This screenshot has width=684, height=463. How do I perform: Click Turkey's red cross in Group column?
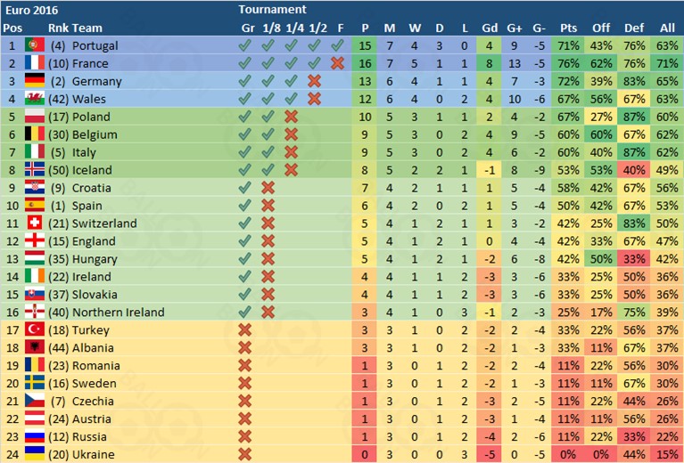pos(246,330)
